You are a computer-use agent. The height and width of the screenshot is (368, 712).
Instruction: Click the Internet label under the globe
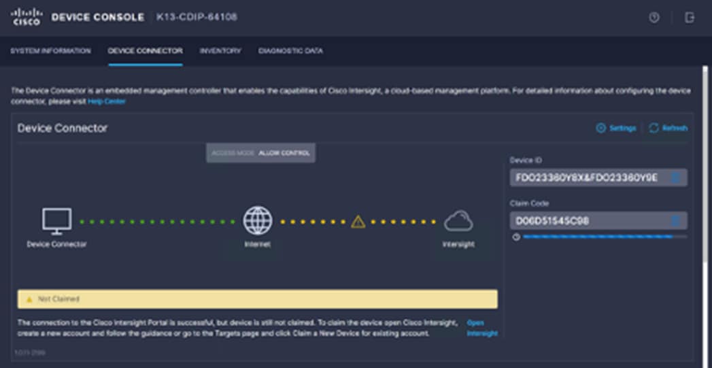point(258,244)
